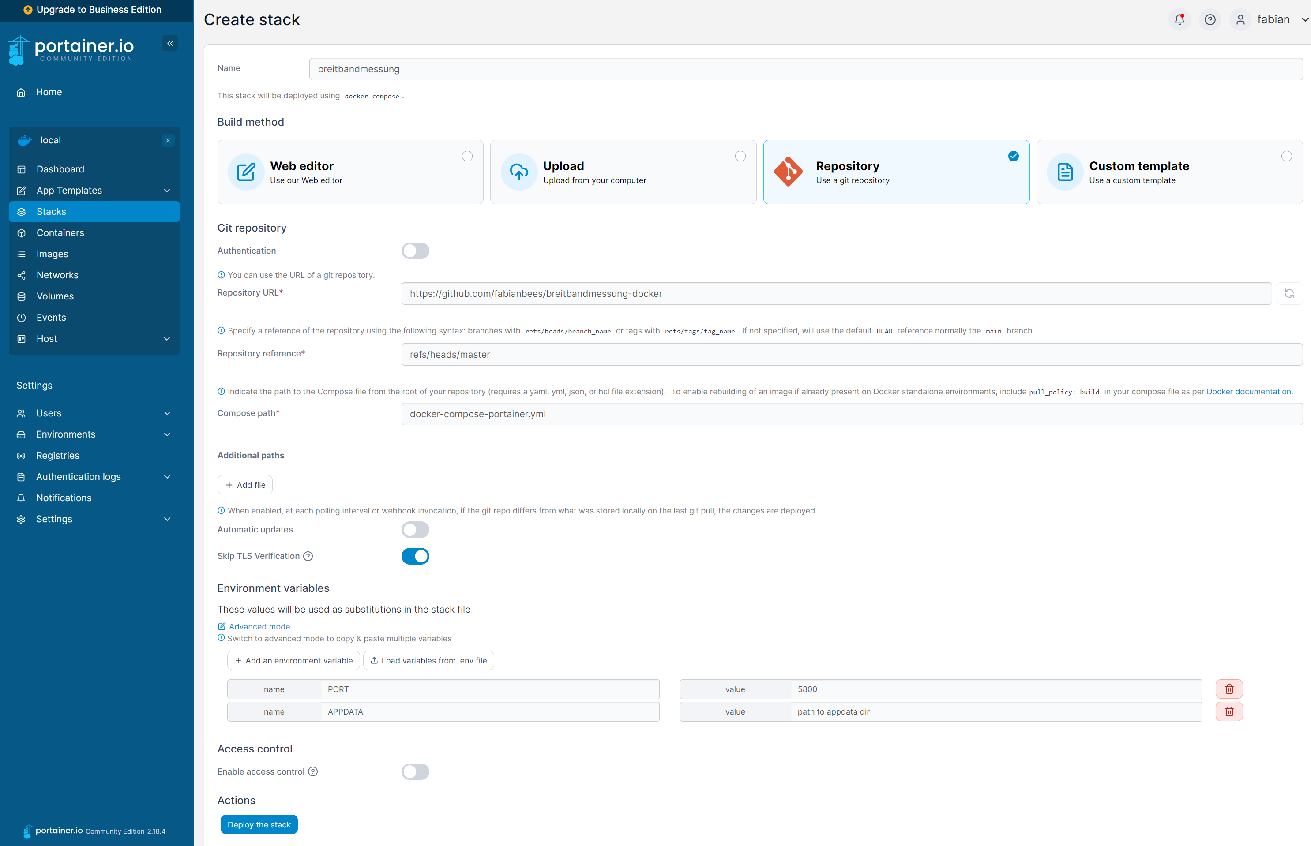
Task: Click the Compose path input field
Action: coord(851,414)
